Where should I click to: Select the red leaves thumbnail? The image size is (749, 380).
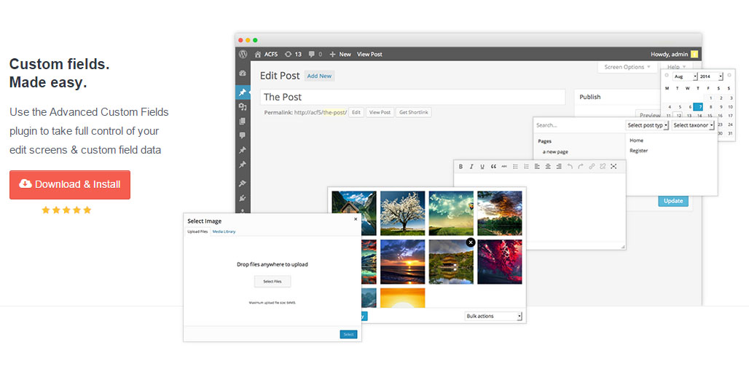tap(500, 262)
